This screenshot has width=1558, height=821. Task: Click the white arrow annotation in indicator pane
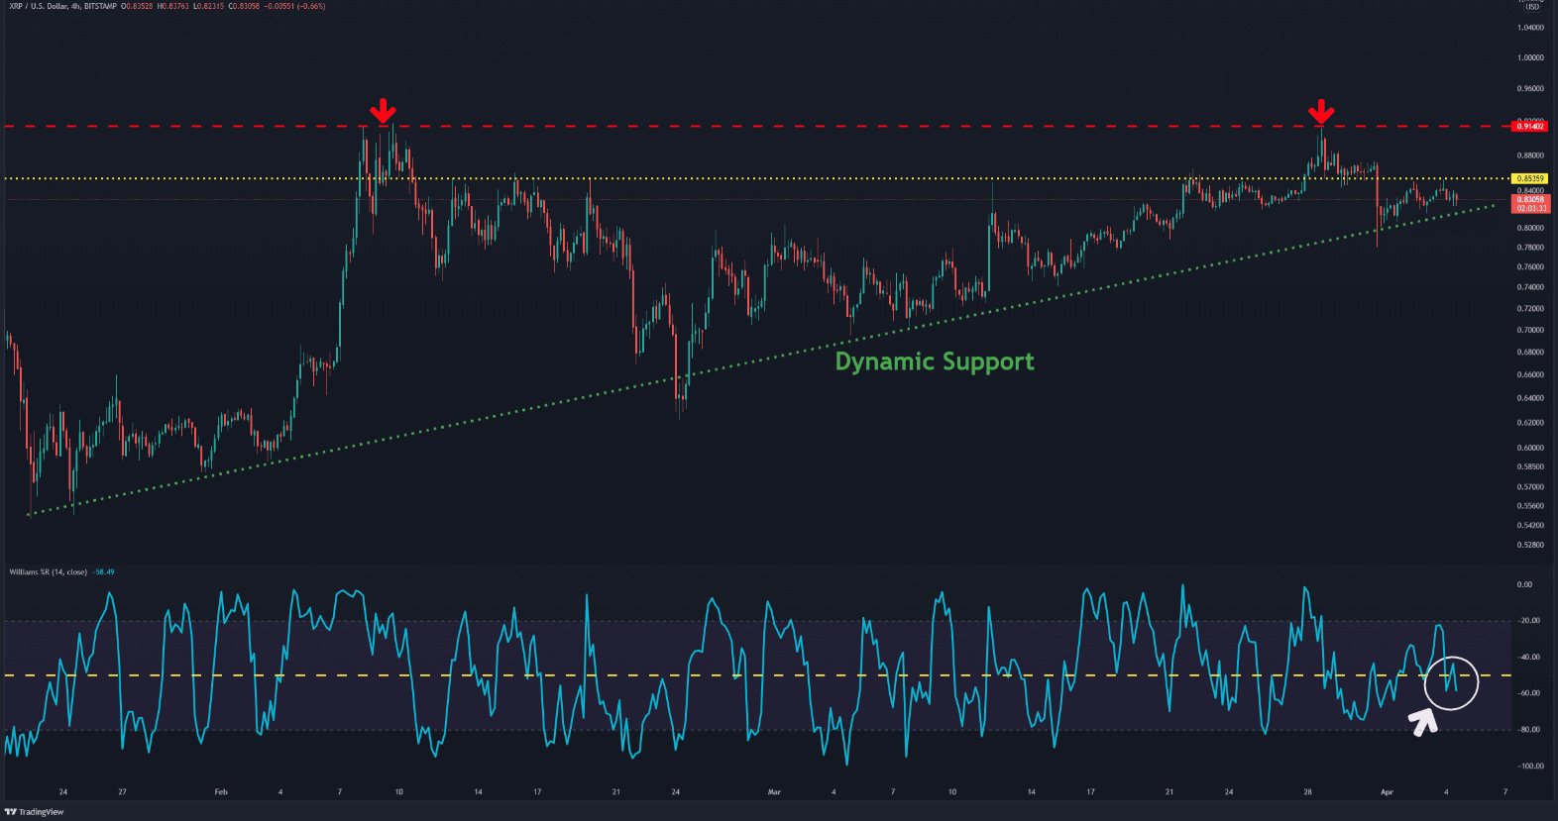(1423, 723)
